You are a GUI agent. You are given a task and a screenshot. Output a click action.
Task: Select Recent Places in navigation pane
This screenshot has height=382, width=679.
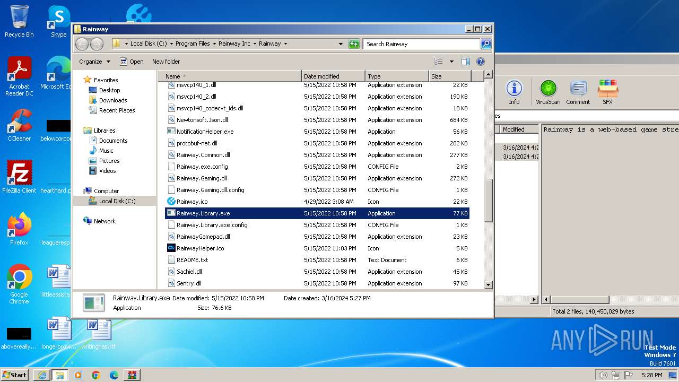(117, 110)
